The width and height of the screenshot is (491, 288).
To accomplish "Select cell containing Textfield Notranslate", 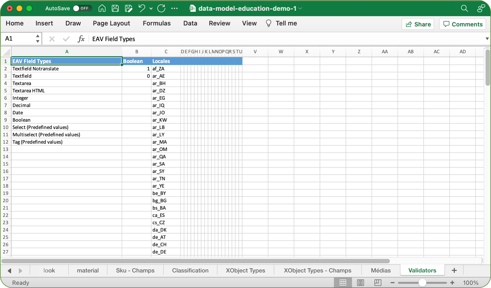I will (67, 69).
